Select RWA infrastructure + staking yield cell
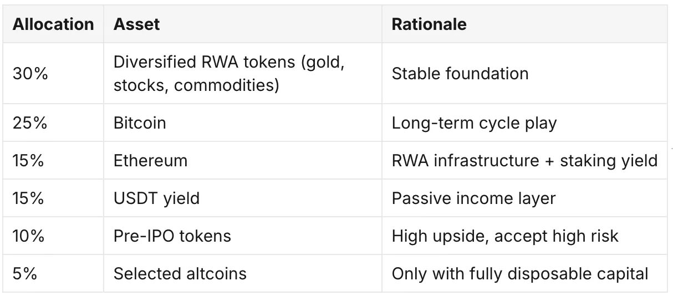Viewport: 673px width, 296px height. pyautogui.click(x=525, y=160)
